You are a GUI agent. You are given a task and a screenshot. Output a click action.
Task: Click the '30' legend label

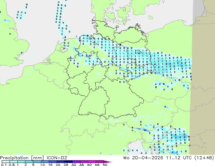point(74,165)
